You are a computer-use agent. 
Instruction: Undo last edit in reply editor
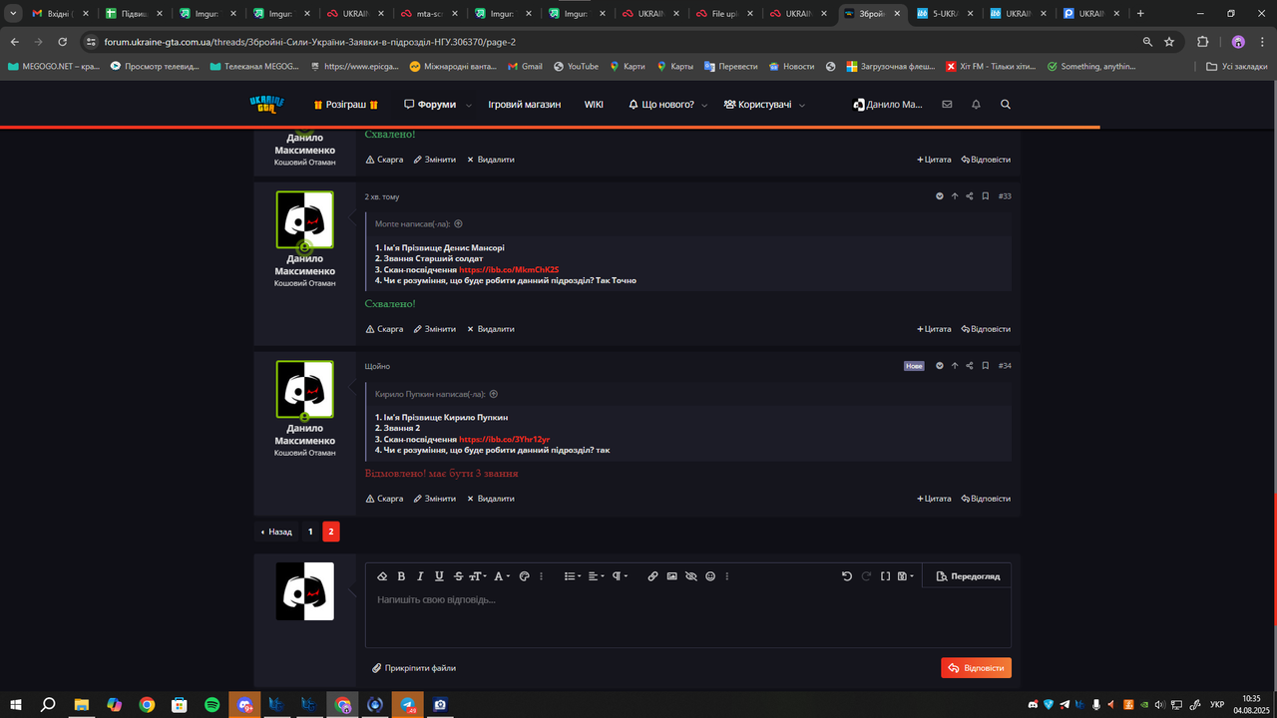[847, 576]
